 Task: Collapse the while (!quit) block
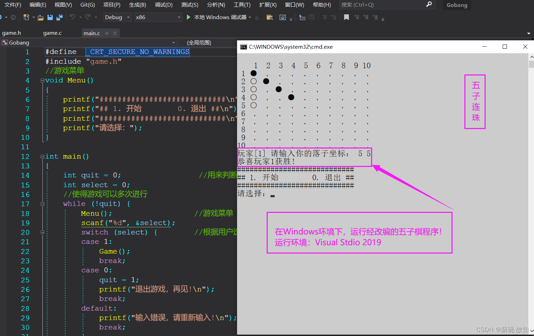(x=42, y=204)
